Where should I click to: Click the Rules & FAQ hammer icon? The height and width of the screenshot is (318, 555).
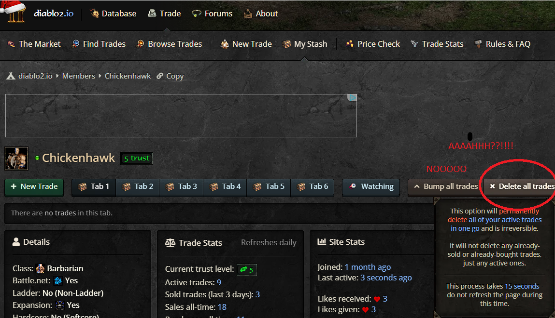[x=478, y=44]
